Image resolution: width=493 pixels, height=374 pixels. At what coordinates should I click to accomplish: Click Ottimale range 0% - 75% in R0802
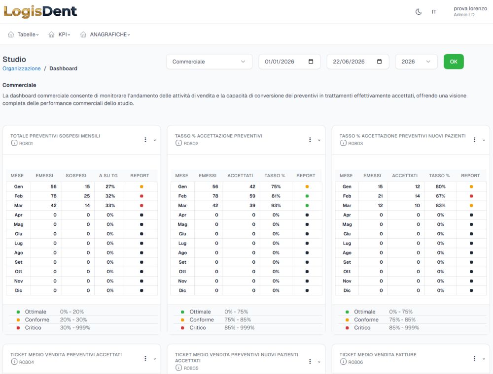point(236,312)
